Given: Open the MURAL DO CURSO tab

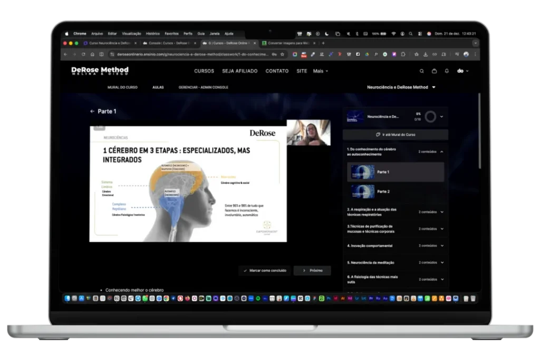Looking at the screenshot, I should pyautogui.click(x=122, y=87).
